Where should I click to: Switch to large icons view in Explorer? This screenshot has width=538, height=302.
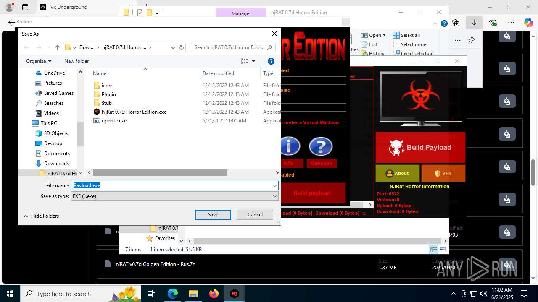click(442, 249)
